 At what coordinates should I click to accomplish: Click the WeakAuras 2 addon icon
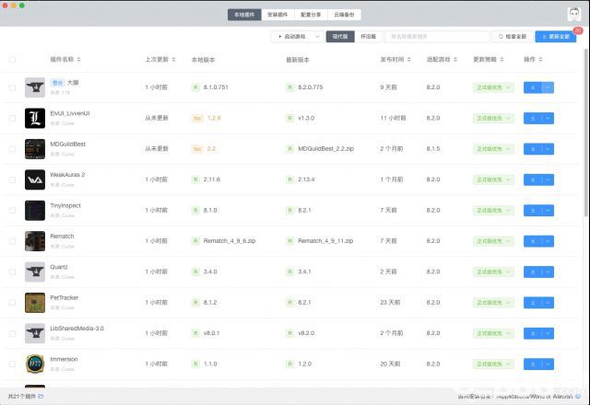35,179
